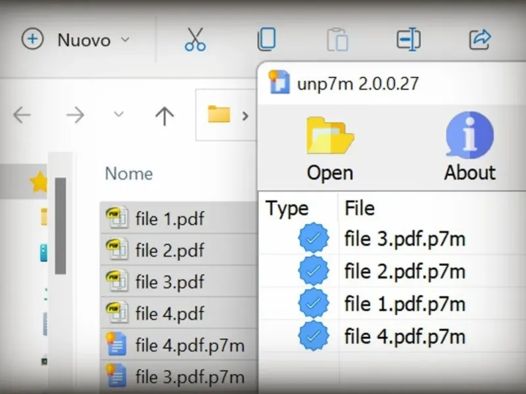
Task: Expand recent locations chevron
Action: pos(118,114)
